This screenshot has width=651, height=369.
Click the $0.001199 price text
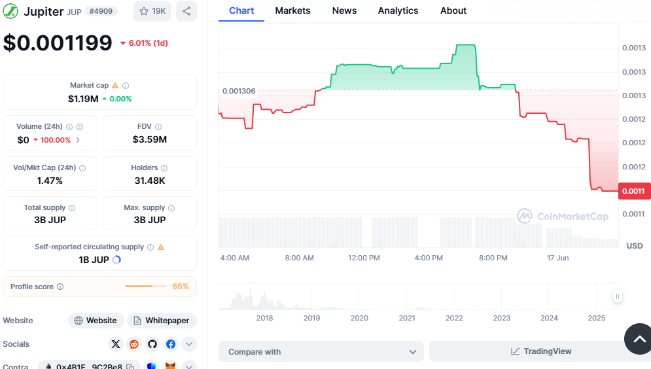58,43
